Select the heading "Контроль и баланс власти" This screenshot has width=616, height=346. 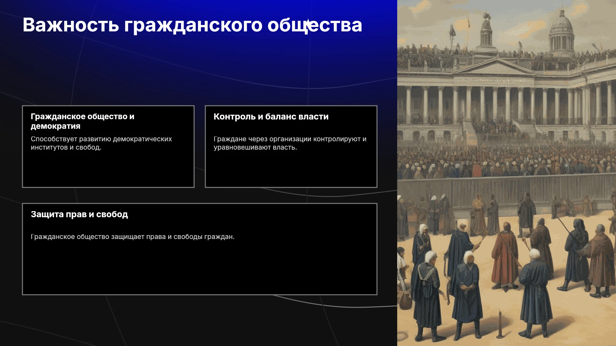(271, 117)
